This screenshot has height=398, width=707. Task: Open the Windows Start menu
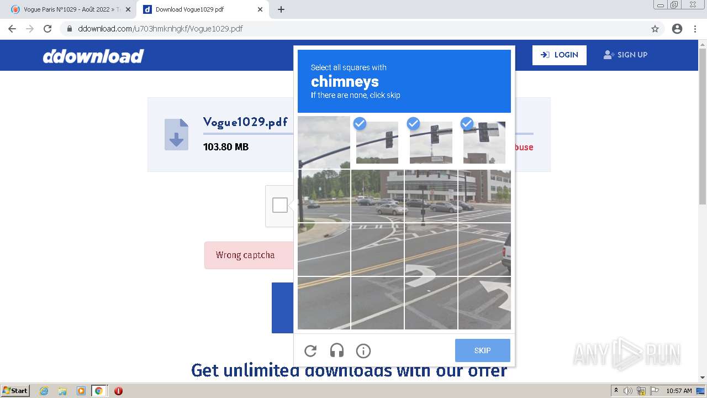pos(15,391)
